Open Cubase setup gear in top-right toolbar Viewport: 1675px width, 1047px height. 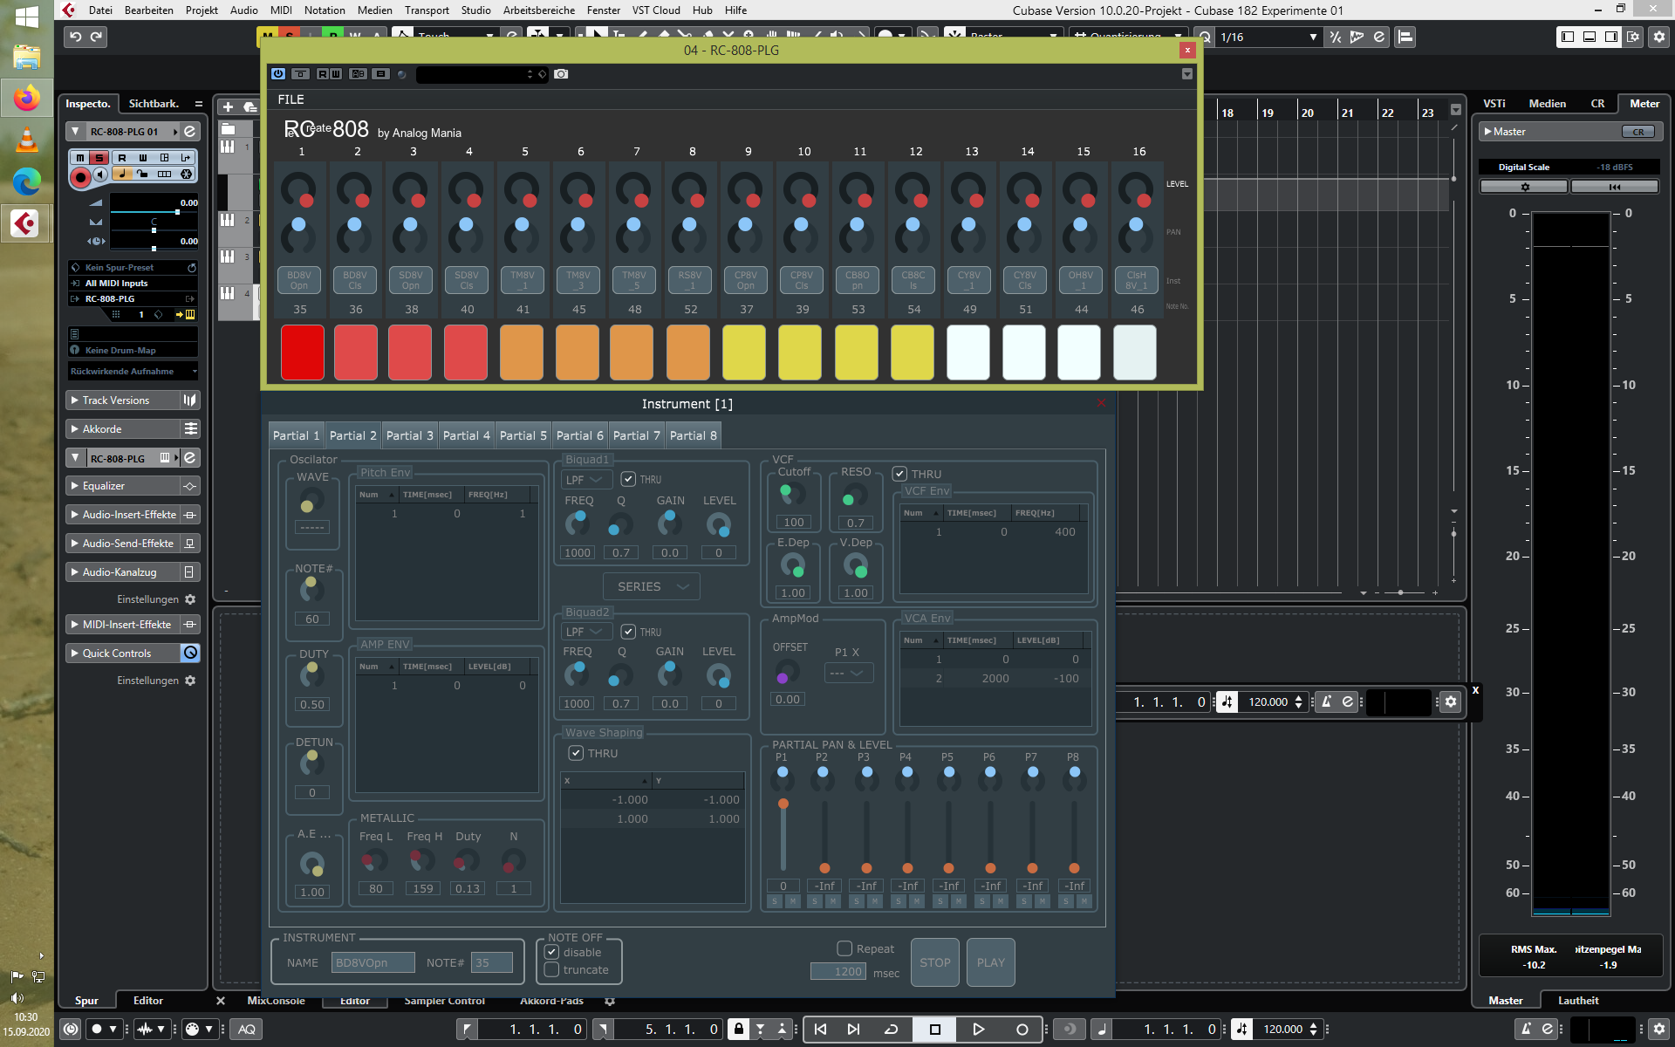point(1658,37)
